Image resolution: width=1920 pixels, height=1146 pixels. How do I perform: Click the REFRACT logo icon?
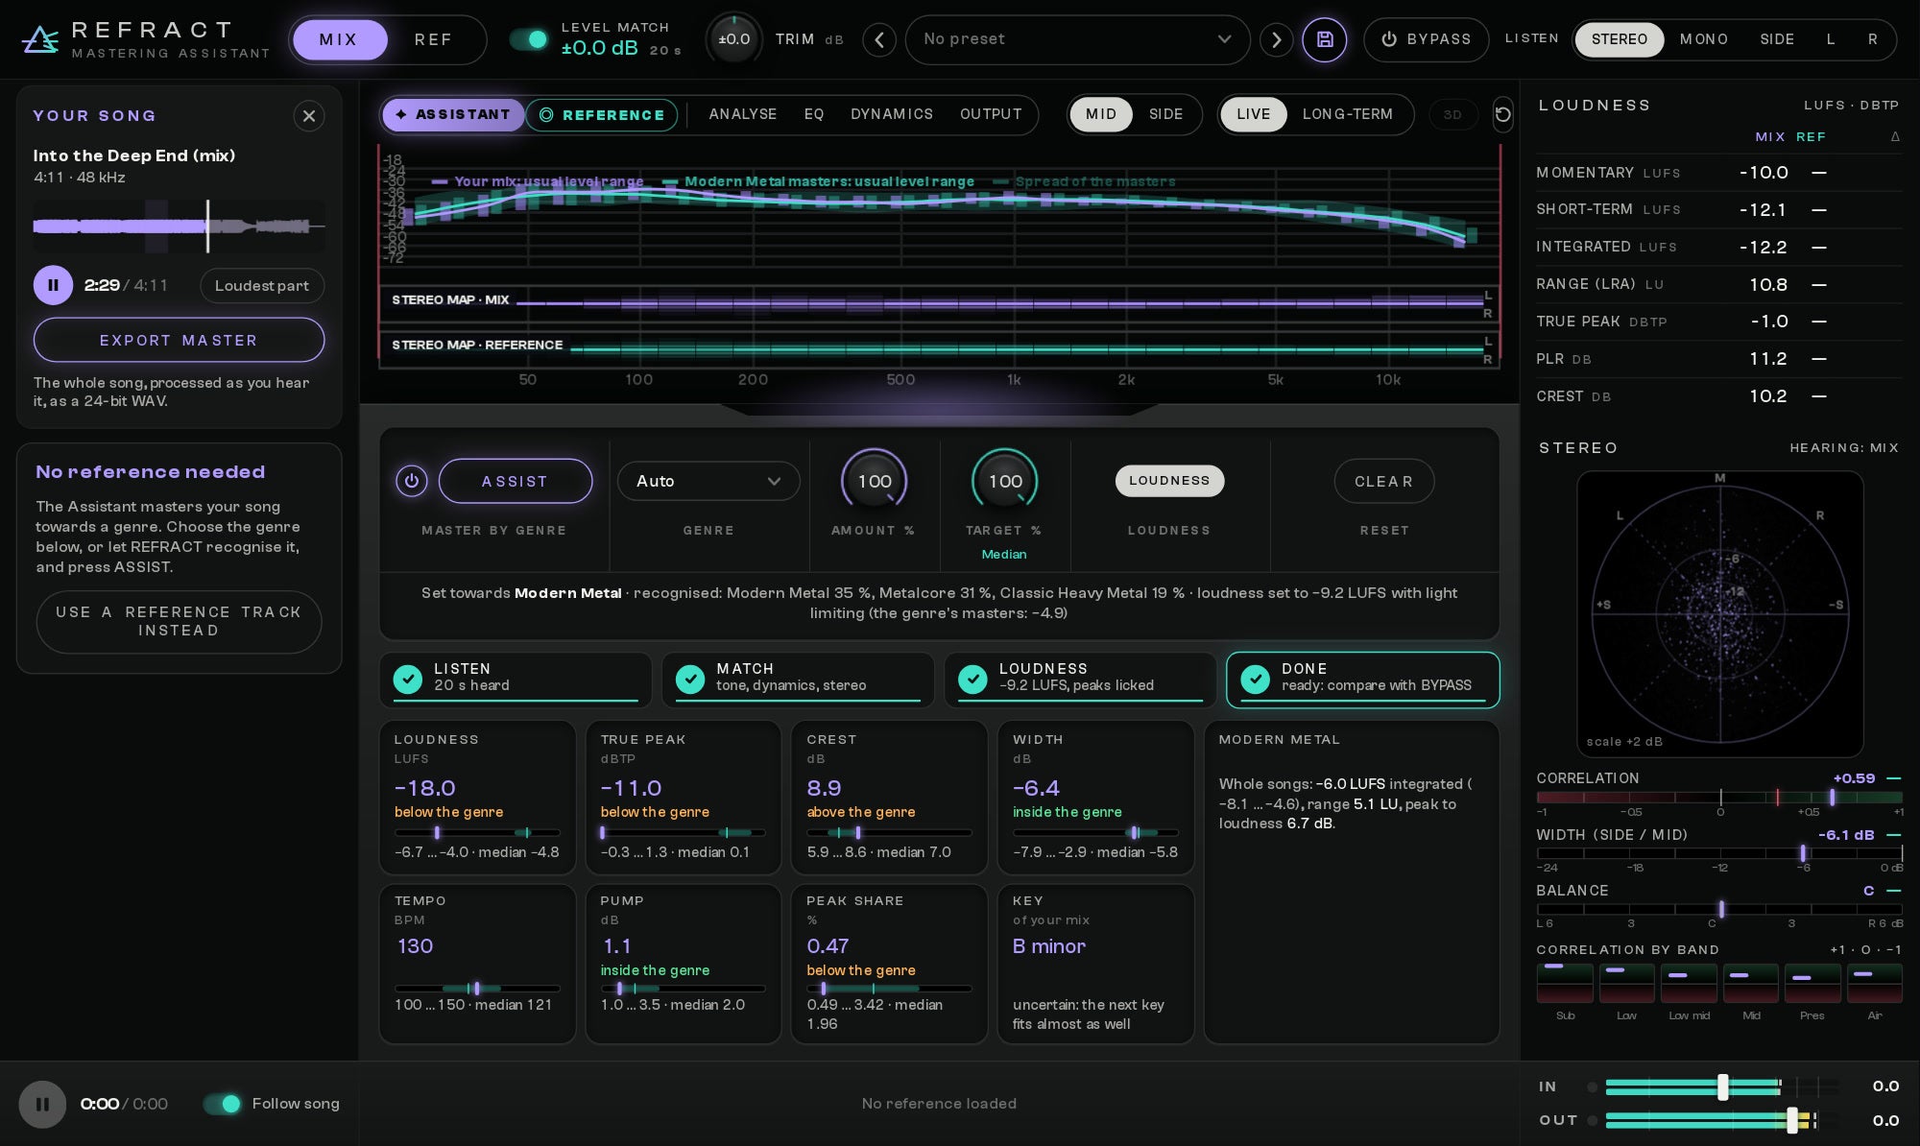pos(40,39)
